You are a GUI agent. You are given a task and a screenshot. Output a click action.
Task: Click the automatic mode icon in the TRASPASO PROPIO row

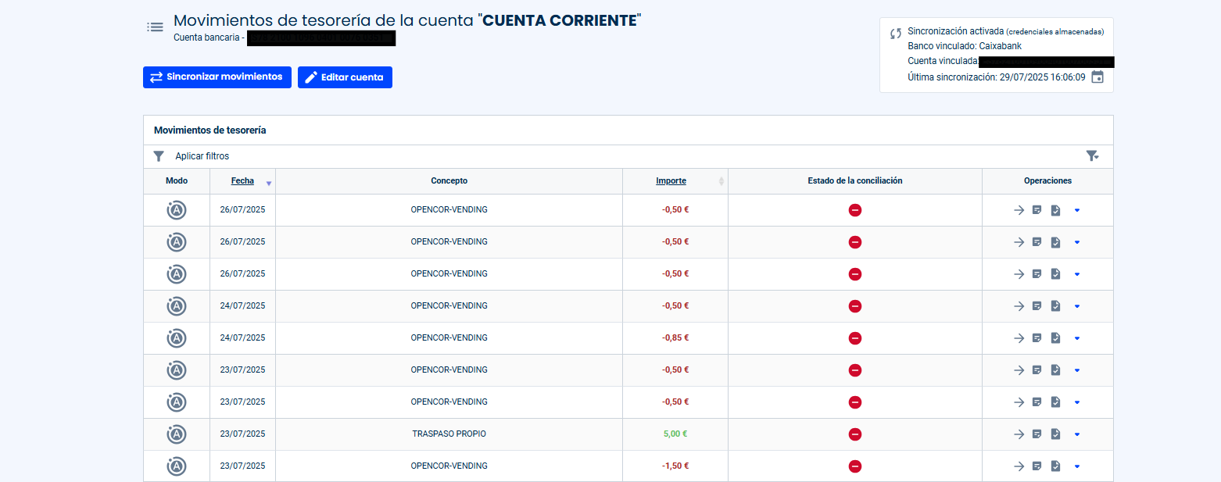click(177, 434)
